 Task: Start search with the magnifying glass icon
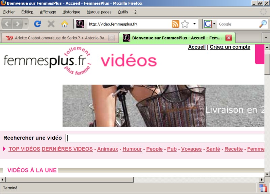pos(263,24)
